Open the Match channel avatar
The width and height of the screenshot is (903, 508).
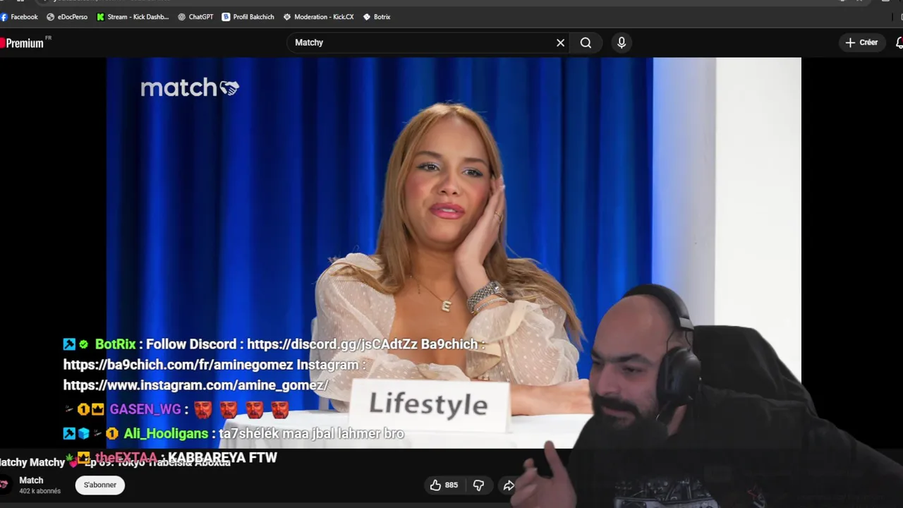tap(5, 485)
